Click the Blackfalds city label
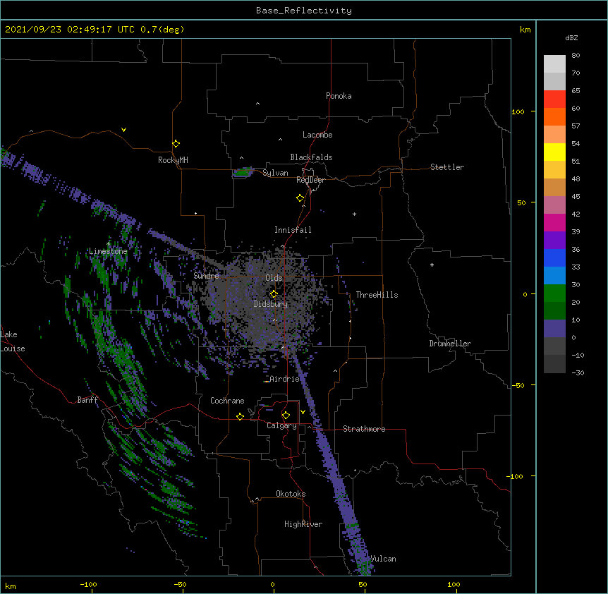Screen dimensions: 608x594 pyautogui.click(x=311, y=157)
